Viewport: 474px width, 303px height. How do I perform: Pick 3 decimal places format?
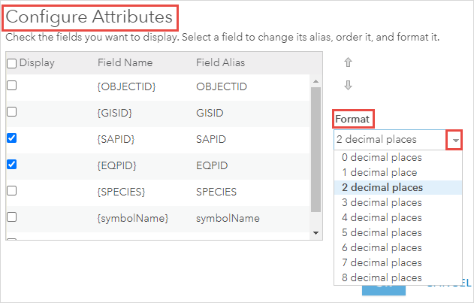[x=382, y=203]
